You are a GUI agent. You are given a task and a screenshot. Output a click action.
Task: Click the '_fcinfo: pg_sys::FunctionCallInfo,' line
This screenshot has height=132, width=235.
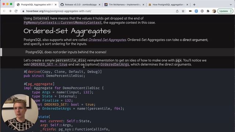tap(75, 129)
